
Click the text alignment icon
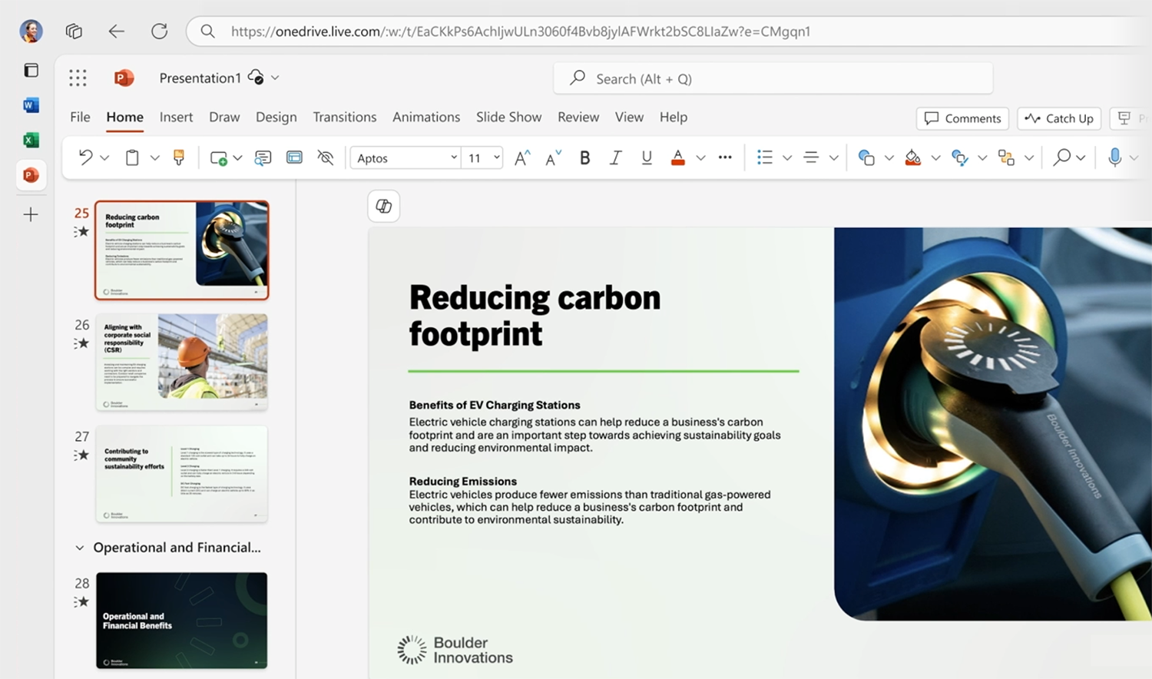pyautogui.click(x=811, y=157)
